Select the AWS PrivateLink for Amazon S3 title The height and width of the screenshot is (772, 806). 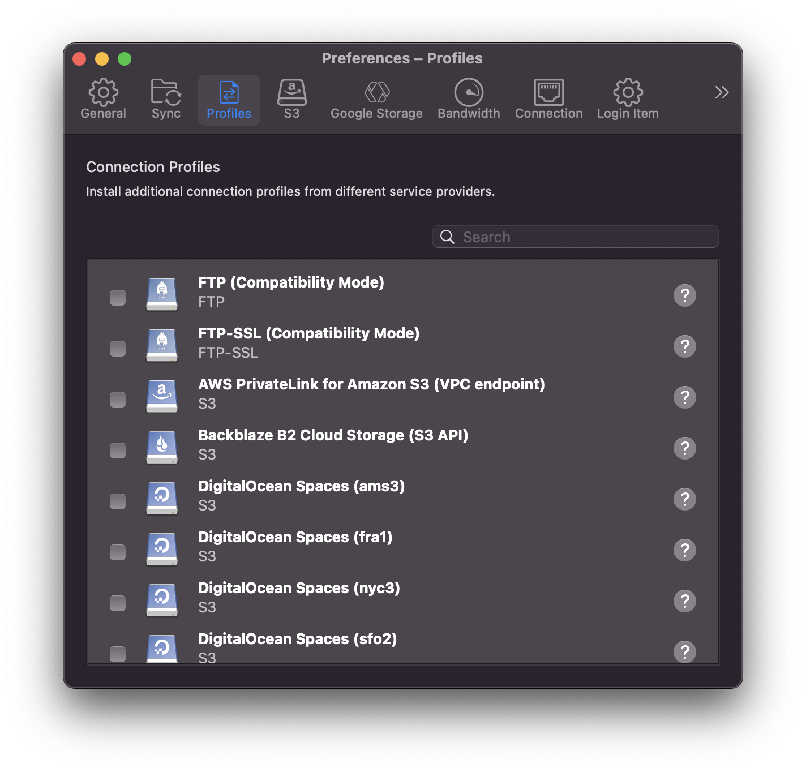click(371, 384)
